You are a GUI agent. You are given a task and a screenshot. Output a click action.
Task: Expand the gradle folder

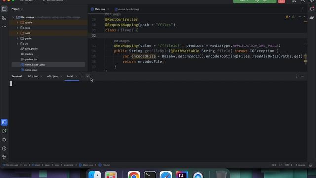[x=18, y=39]
